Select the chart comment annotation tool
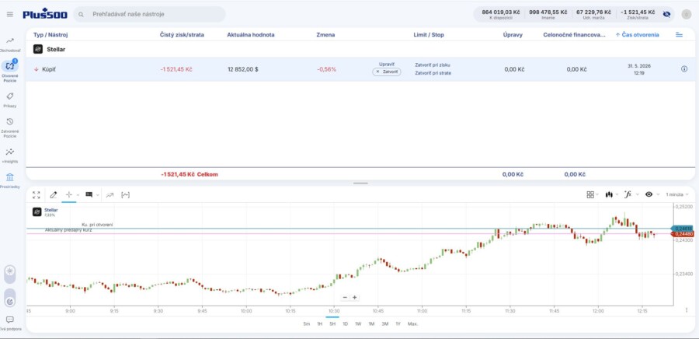Image resolution: width=699 pixels, height=339 pixels. point(89,195)
